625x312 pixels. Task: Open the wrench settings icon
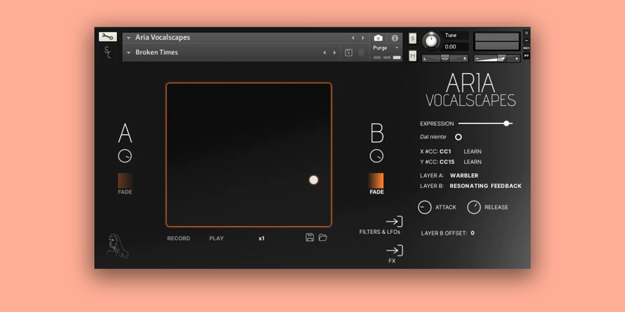[x=107, y=37]
